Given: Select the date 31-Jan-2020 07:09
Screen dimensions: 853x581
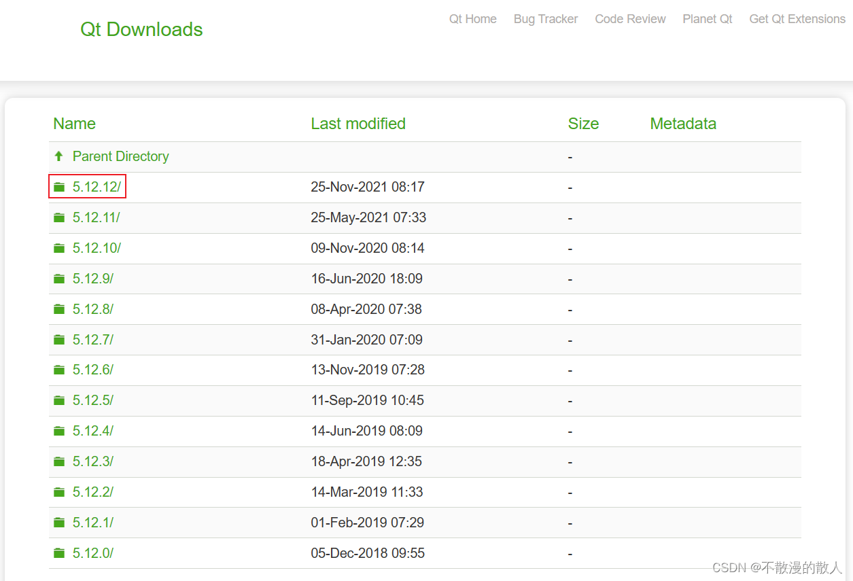Looking at the screenshot, I should click(x=367, y=340).
